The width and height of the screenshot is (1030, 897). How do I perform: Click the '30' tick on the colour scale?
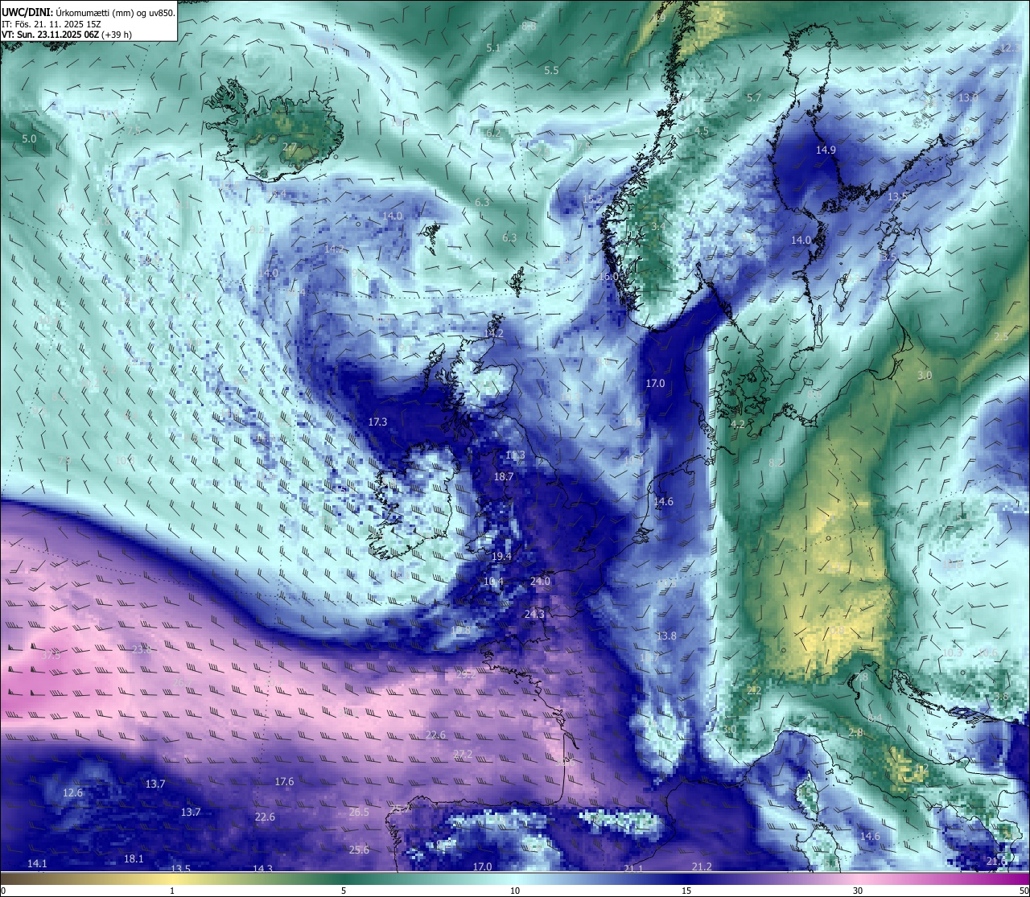click(x=858, y=891)
